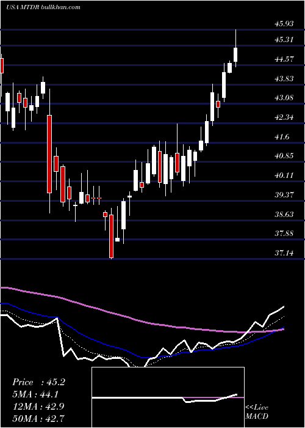The height and width of the screenshot is (428, 305).
Task: Click the 41.6 price level label
Action: coord(282,137)
